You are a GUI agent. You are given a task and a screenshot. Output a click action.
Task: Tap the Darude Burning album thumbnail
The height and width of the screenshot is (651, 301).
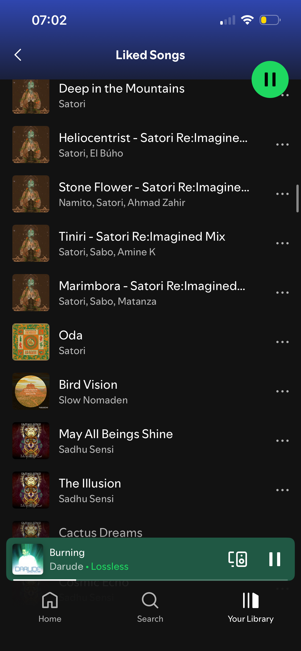(28, 559)
